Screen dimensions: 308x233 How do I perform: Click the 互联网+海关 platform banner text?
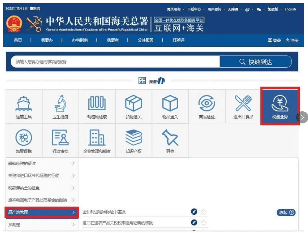[179, 28]
